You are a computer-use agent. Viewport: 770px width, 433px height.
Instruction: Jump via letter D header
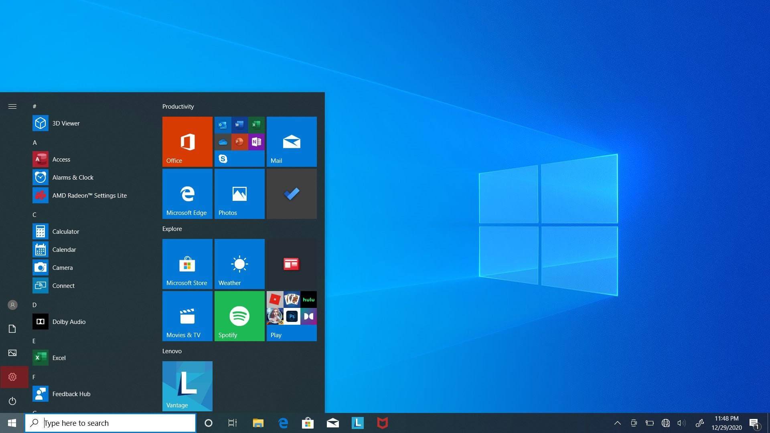point(34,305)
